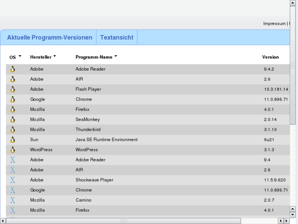Click version 11.5.9.620

[x=275, y=180]
